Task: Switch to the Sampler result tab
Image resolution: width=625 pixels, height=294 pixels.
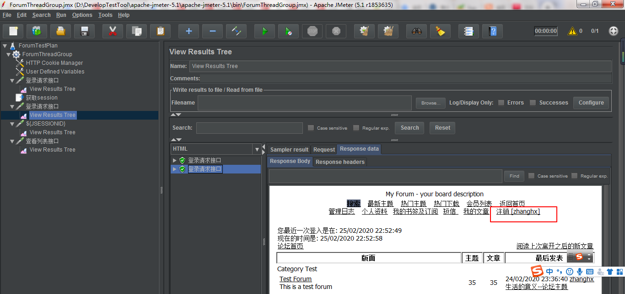Action: click(289, 149)
